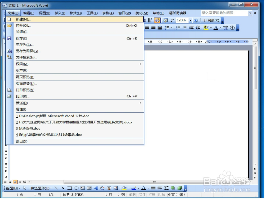Select Objects pointer in drawing toolbar
Viewport: 265px width, 199px height.
[25, 188]
